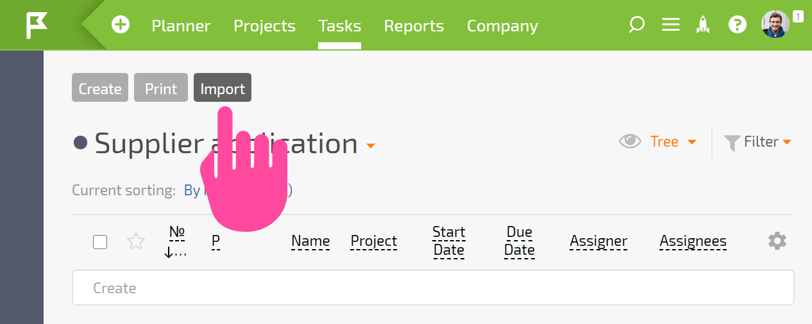
Task: Open table settings gear icon
Action: click(777, 241)
